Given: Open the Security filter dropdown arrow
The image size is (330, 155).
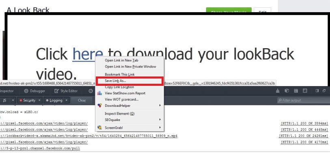Looking at the screenshot, I should (x=39, y=100).
